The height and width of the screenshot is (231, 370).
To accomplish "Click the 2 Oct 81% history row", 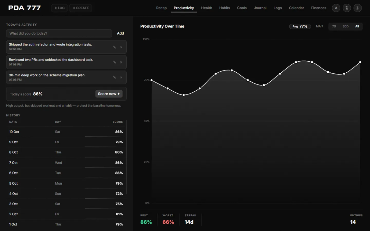I will [66, 214].
